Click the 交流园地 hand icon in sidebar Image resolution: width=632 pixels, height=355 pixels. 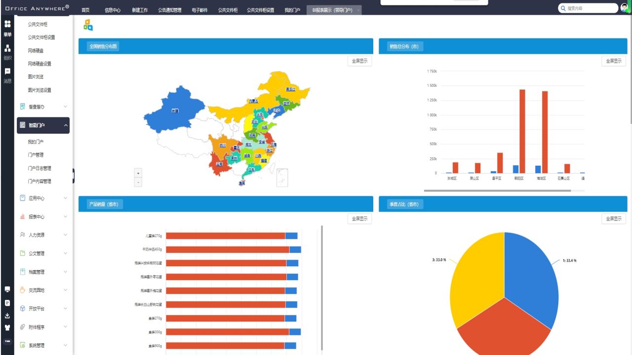click(22, 290)
